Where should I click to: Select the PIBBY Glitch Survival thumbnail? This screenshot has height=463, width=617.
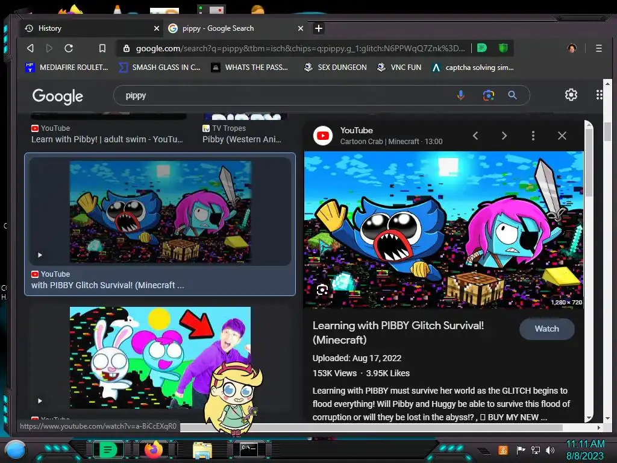(x=160, y=212)
